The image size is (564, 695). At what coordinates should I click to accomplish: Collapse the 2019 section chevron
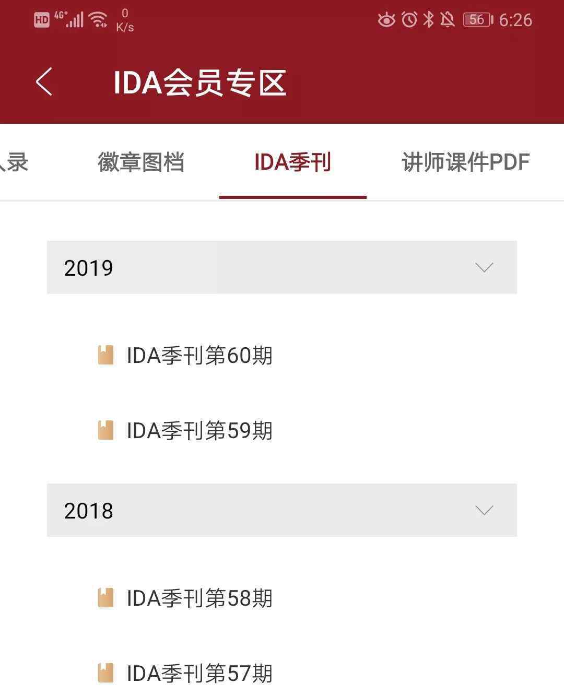click(x=484, y=268)
